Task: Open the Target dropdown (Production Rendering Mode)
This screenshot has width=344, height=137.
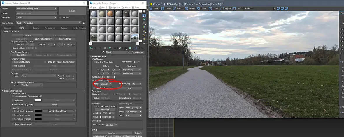Action: (x=36, y=9)
